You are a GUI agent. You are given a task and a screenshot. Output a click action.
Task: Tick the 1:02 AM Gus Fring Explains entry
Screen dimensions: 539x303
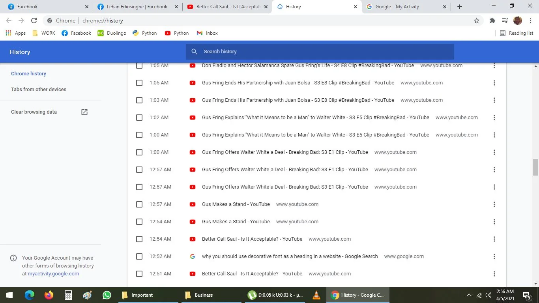[139, 118]
